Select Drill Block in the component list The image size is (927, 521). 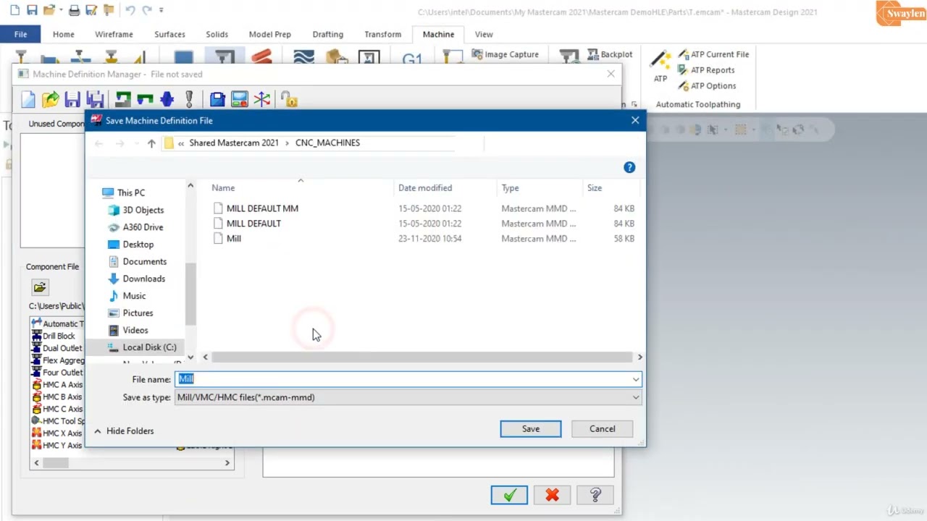coord(58,336)
